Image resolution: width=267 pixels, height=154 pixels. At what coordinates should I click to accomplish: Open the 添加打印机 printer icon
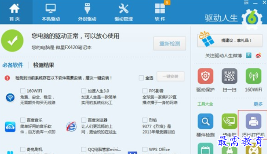point(254,121)
